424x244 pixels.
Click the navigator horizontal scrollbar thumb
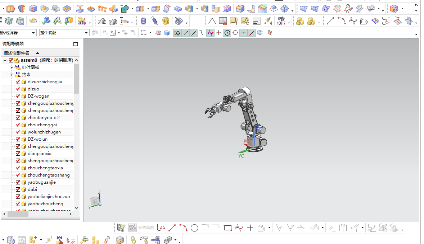coord(18,214)
